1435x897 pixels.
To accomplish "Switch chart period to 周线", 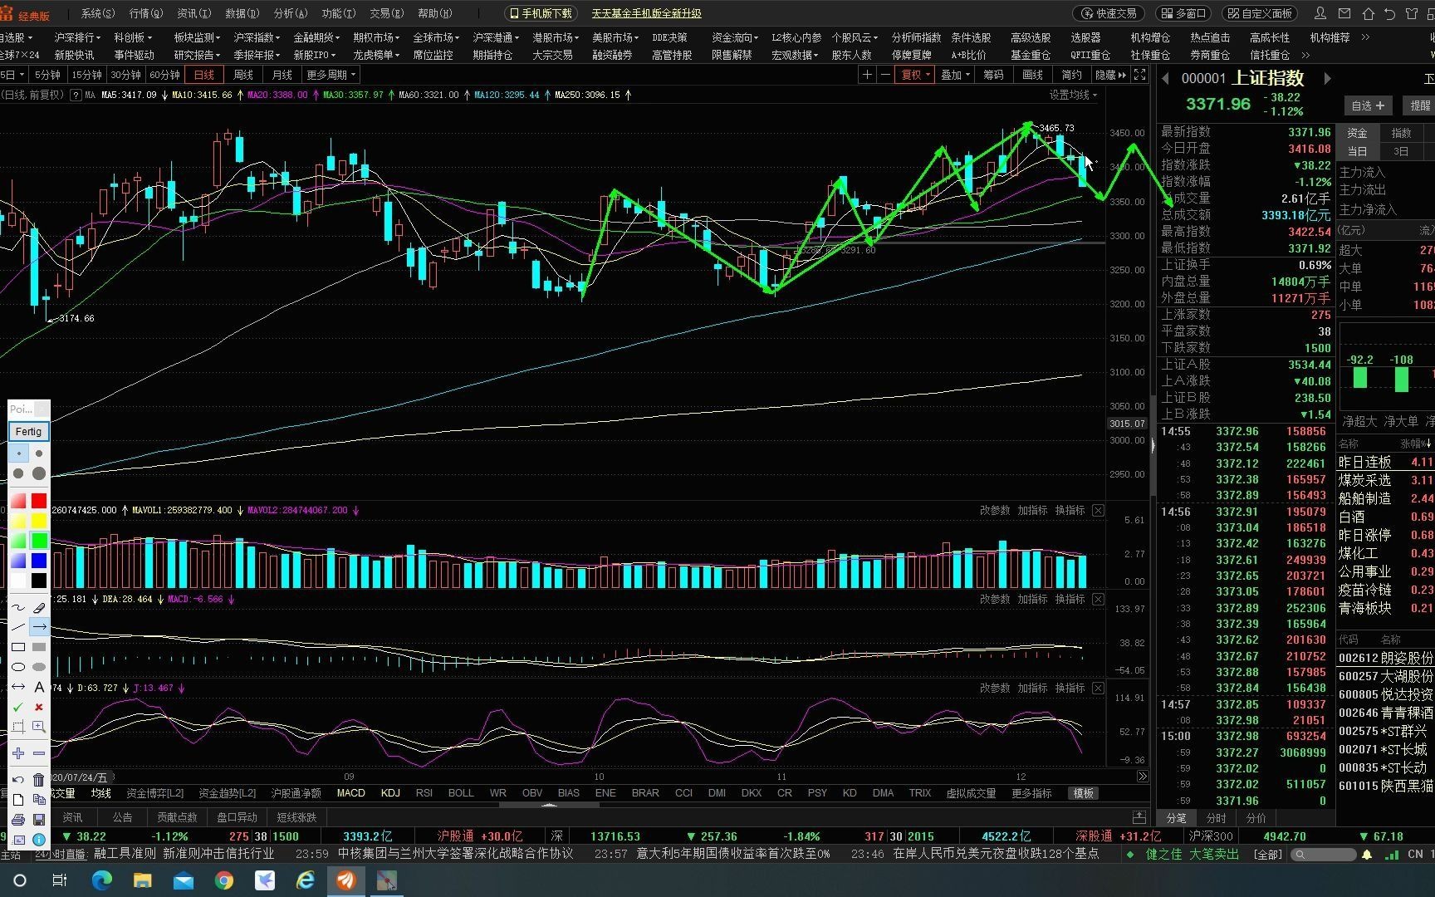I will point(243,75).
